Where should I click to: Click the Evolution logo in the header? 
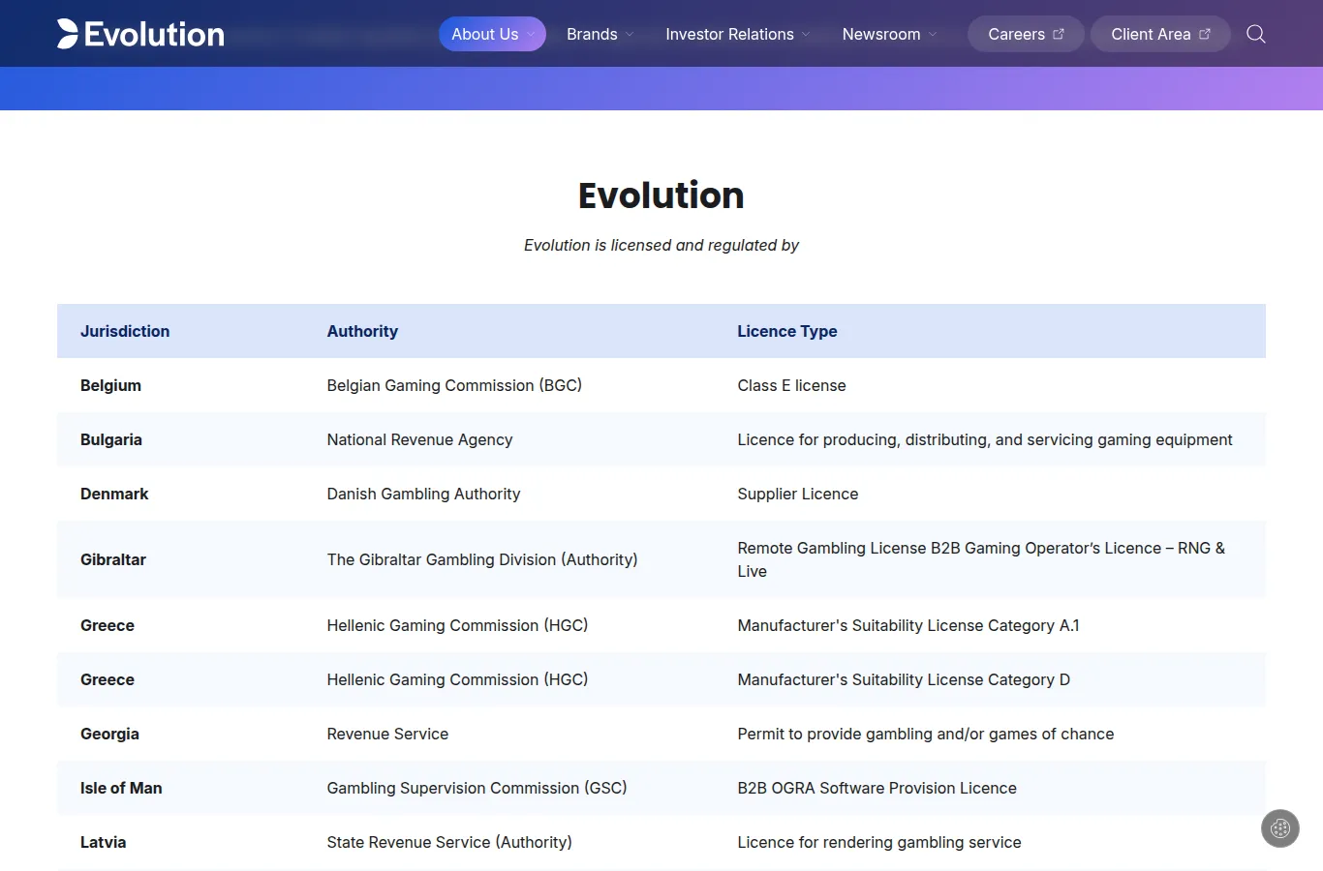140,34
